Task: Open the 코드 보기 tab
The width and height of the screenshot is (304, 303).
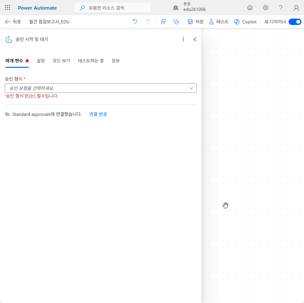Action: [x=61, y=61]
